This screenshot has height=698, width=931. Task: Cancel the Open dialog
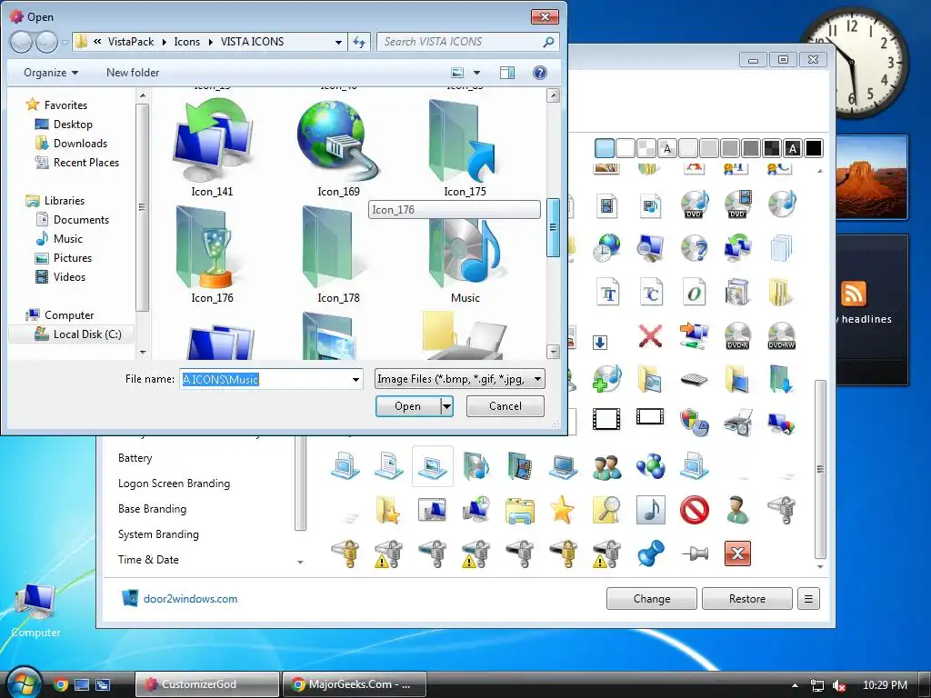506,406
